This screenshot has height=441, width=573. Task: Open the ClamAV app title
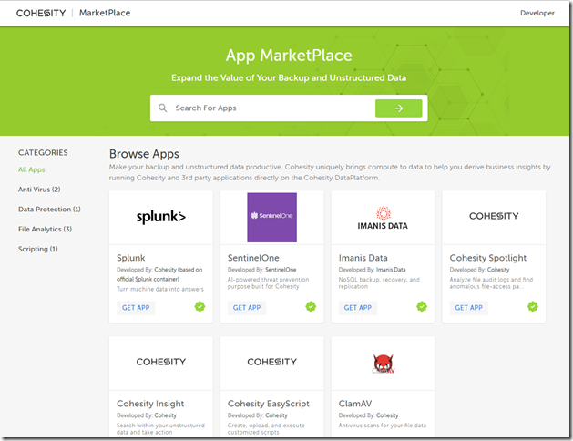355,404
